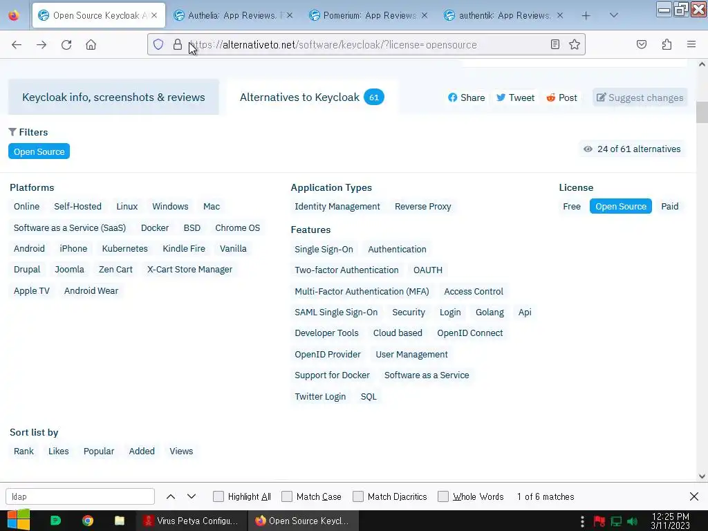Viewport: 708px width, 531px height.
Task: Select Twitter Login feature tag
Action: point(320,396)
